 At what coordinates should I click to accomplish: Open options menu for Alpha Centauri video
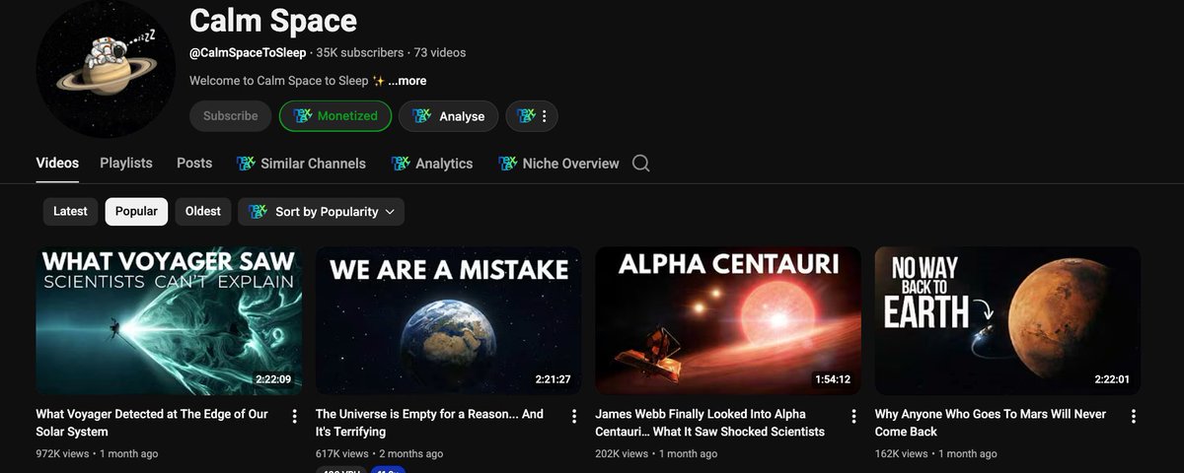853,417
